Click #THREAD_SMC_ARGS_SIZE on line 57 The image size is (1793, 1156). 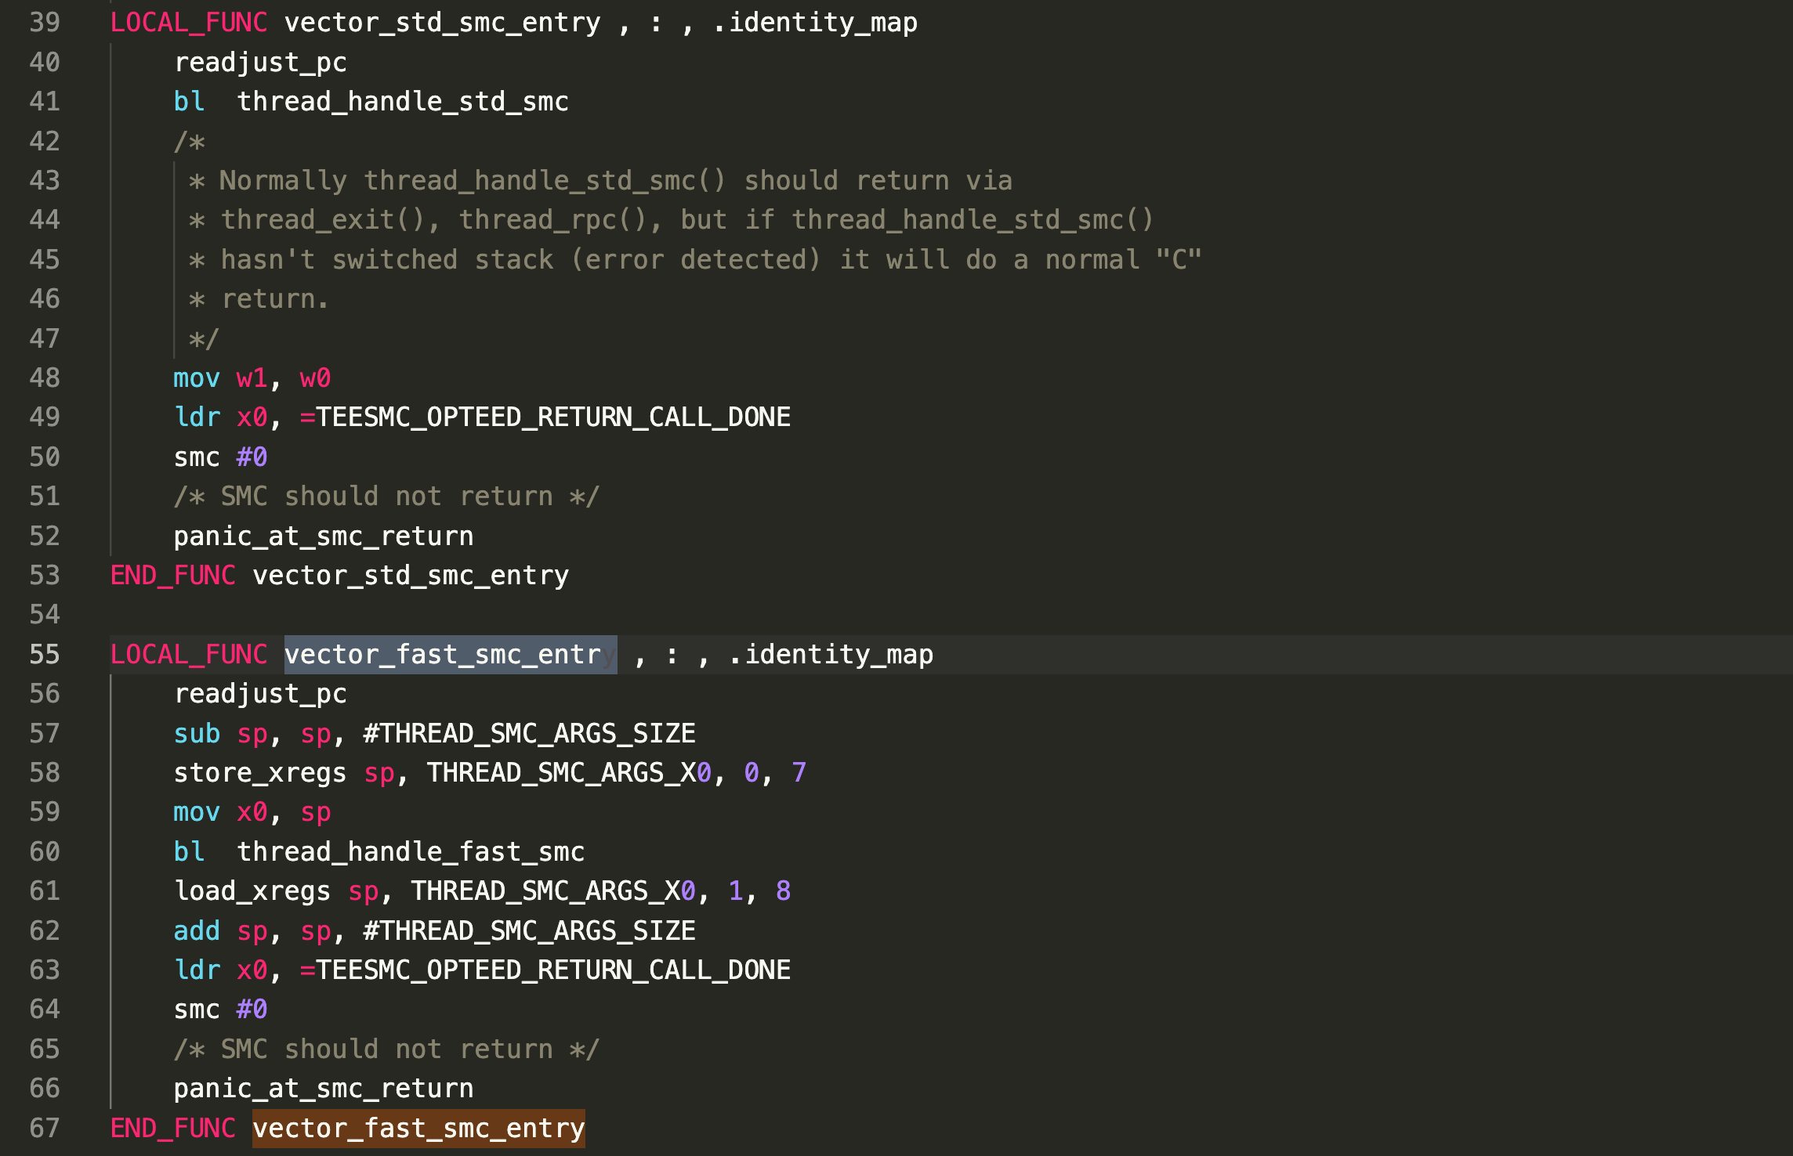coord(529,734)
